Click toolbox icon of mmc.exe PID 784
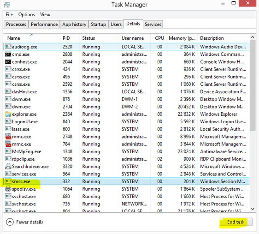This screenshot has height=234, width=259. pyautogui.click(x=8, y=144)
